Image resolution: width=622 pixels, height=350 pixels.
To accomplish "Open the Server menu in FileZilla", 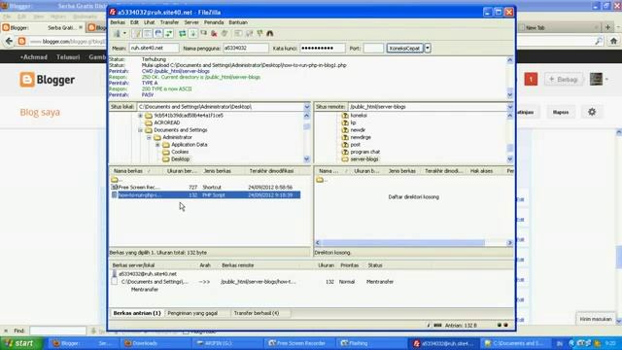I will [x=191, y=22].
